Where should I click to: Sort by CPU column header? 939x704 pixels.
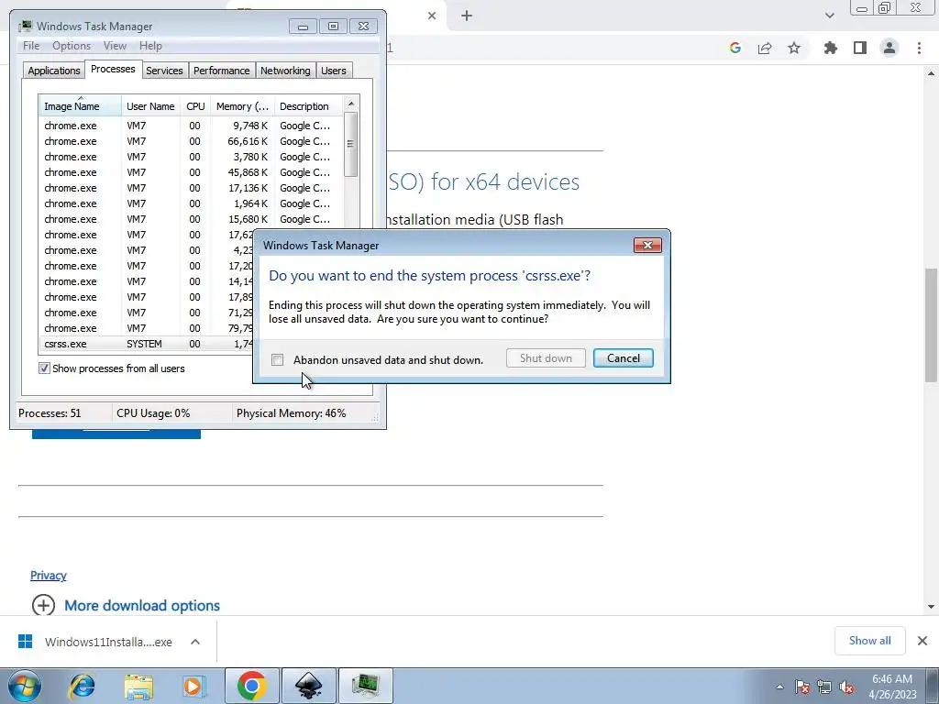click(x=195, y=106)
